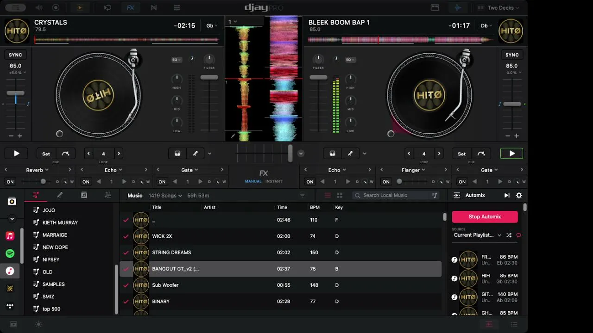Select the music note album tab
This screenshot has height=333, width=593.
[84, 195]
